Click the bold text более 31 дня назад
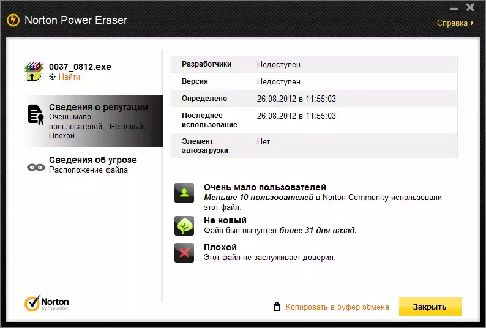486x328 pixels. tap(318, 230)
